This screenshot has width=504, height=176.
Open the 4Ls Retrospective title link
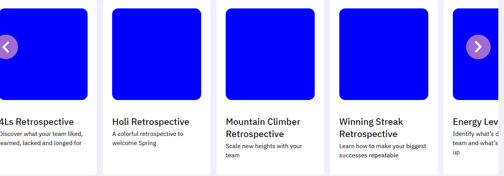coord(37,122)
